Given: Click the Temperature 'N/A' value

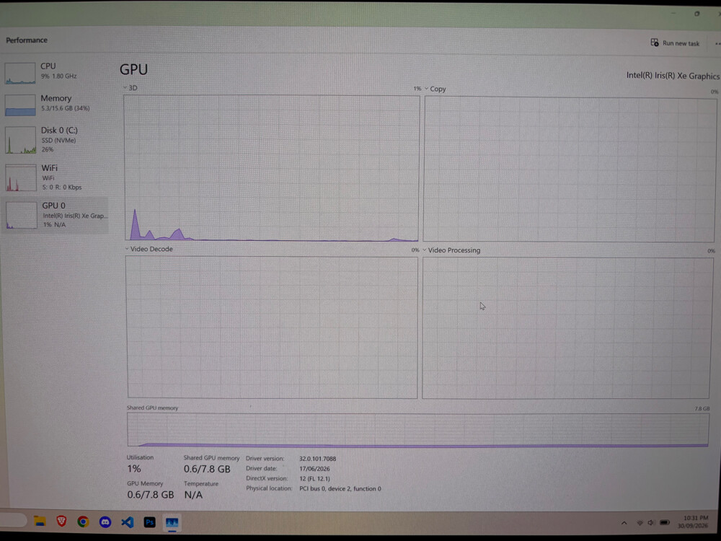Looking at the screenshot, I should pos(193,495).
